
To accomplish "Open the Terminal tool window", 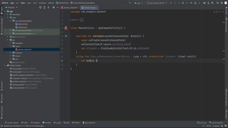I will [x=47, y=123].
